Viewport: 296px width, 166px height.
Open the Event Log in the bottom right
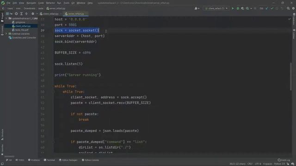click(284, 160)
